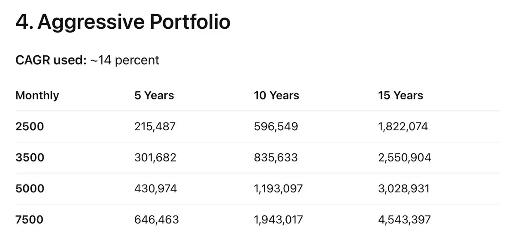Click the 15 Years column header

pos(400,95)
